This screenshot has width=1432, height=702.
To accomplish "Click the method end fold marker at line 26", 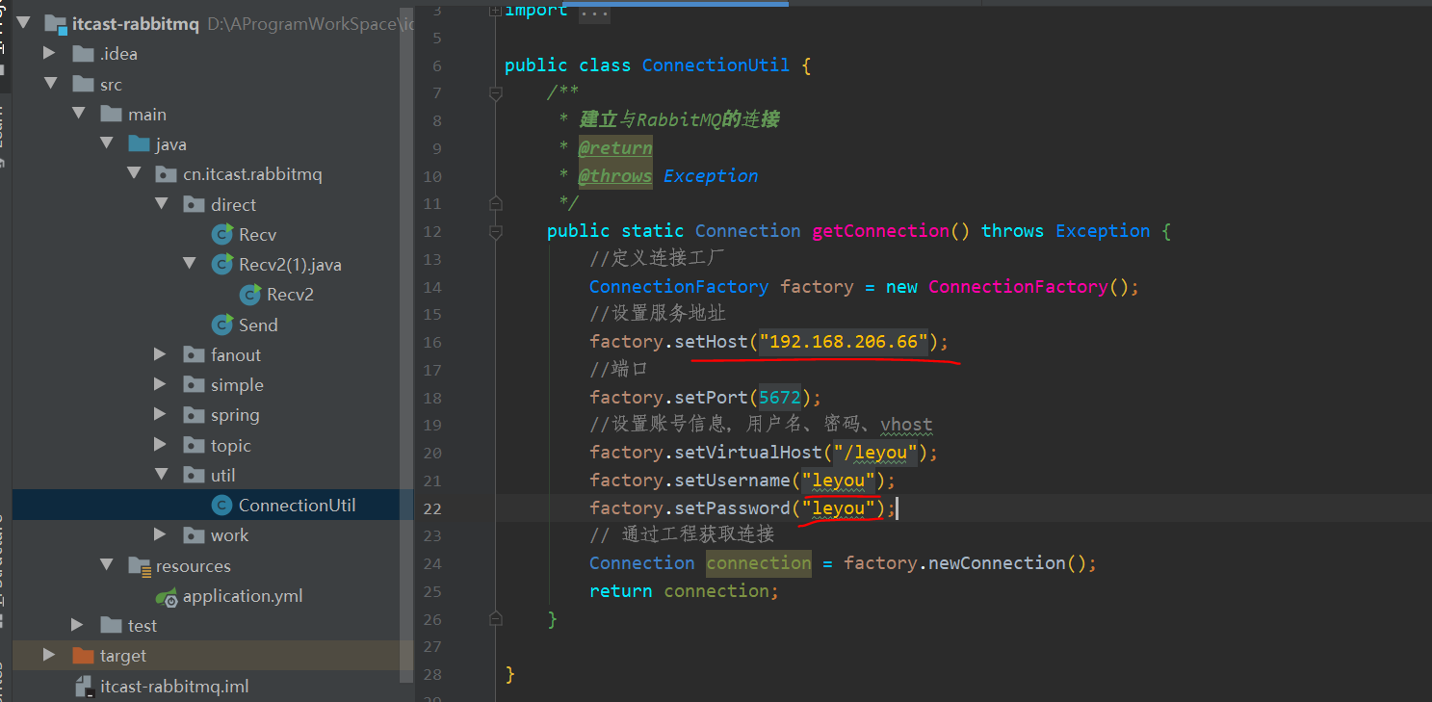I will (496, 618).
